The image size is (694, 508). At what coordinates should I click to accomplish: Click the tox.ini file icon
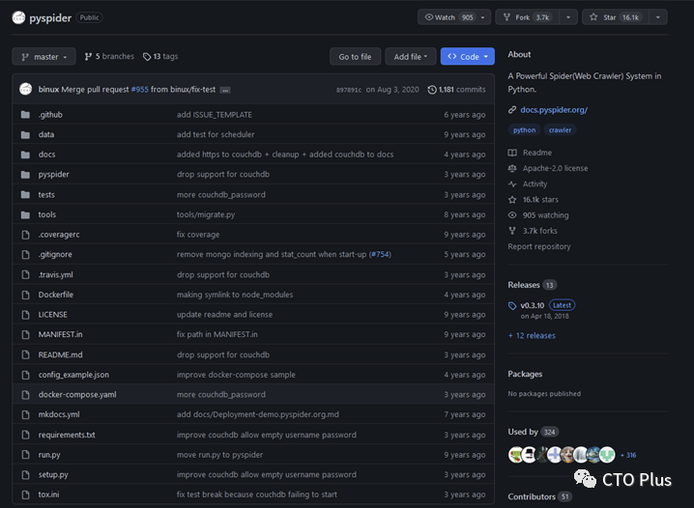[26, 494]
